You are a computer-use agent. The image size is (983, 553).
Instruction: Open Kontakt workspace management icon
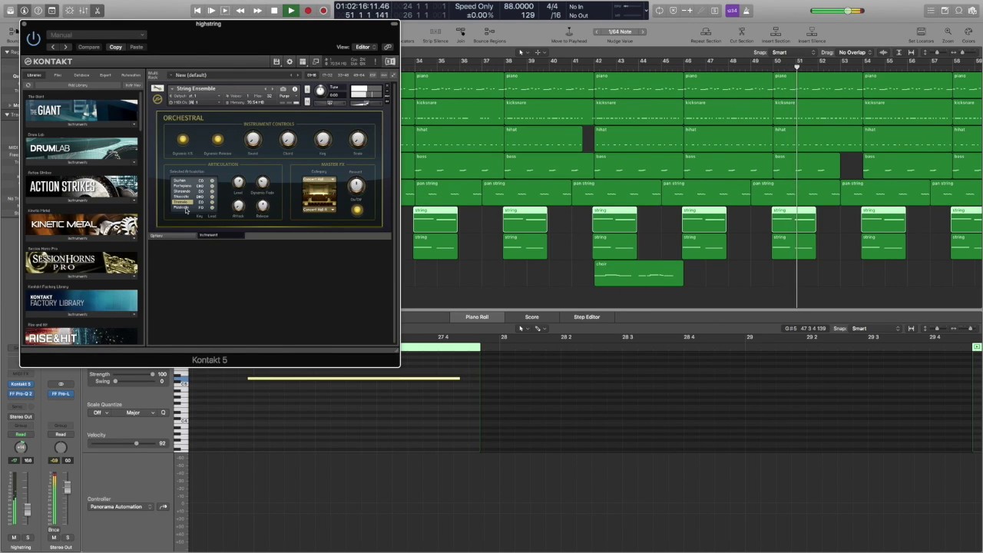pyautogui.click(x=303, y=61)
